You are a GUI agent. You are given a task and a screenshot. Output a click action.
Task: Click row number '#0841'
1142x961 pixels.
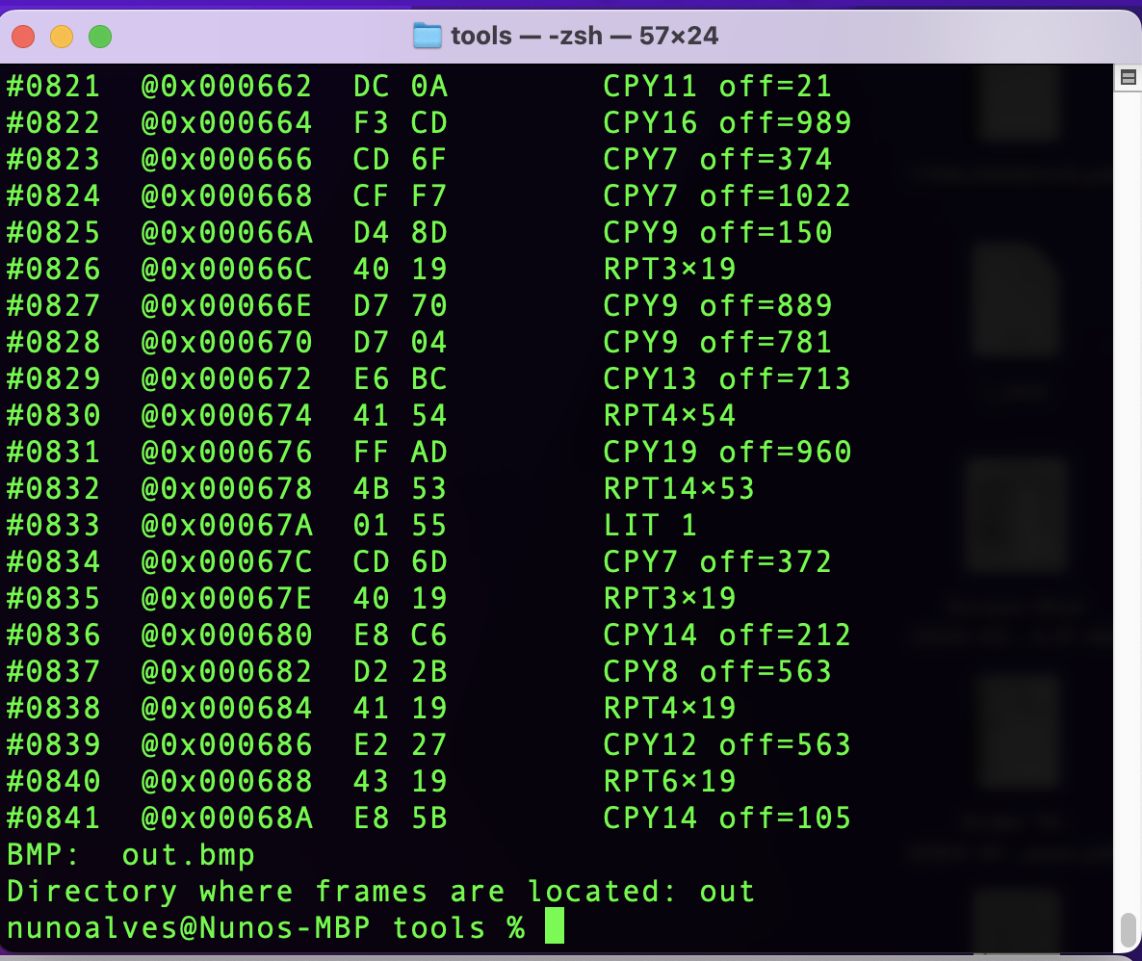(53, 818)
